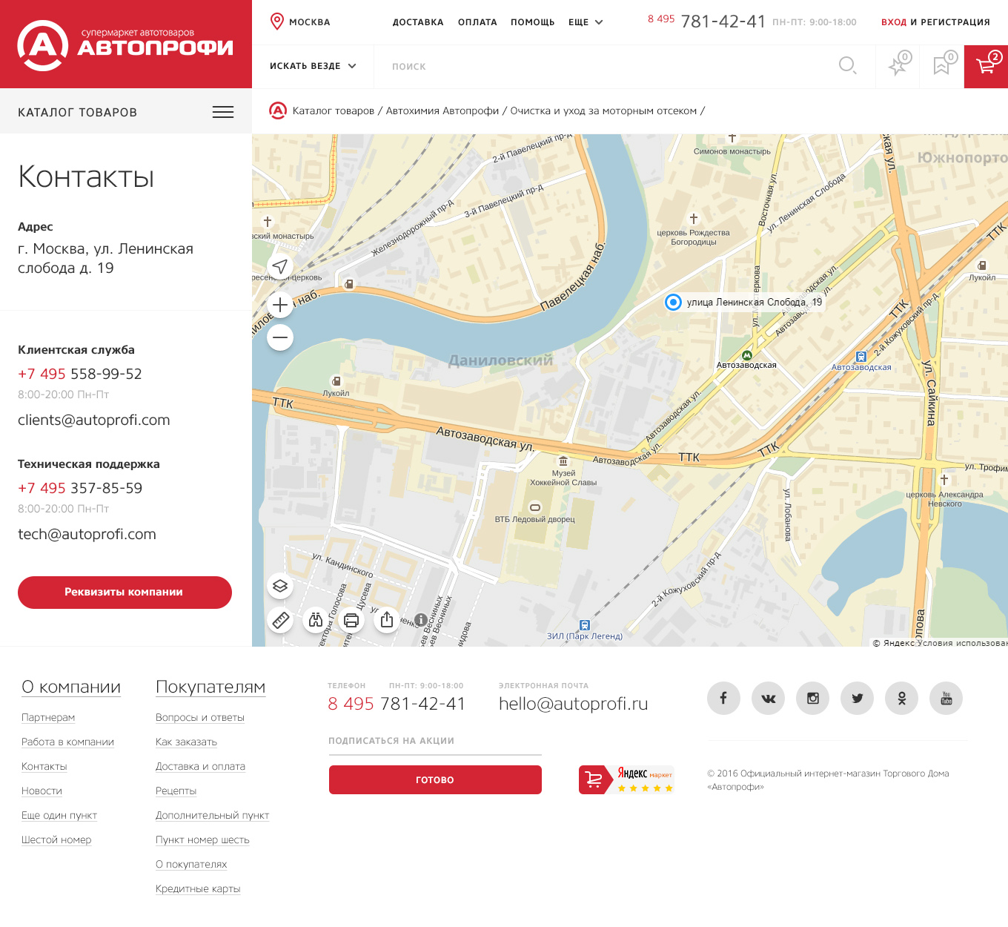Click the blue location marker on map

(673, 302)
